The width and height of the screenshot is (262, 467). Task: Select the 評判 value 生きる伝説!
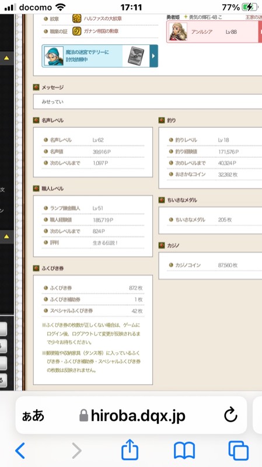[105, 243]
